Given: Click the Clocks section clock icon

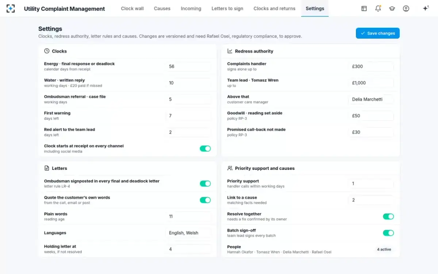Looking at the screenshot, I should tap(47, 51).
